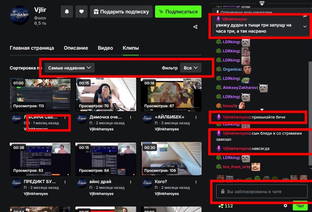Open options menu for ПРЕДИКТ БУ clip
312x212 pixels.
click(x=65, y=182)
